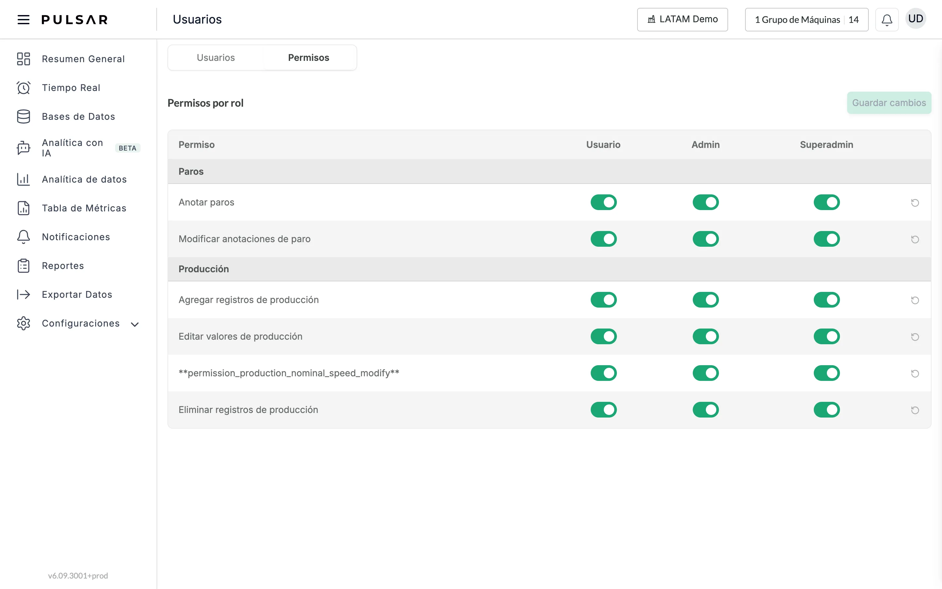Click the BETA badge
The height and width of the screenshot is (589, 942).
(x=128, y=148)
